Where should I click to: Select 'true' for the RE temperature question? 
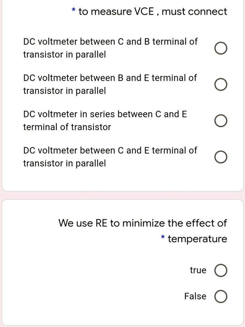[221, 271]
